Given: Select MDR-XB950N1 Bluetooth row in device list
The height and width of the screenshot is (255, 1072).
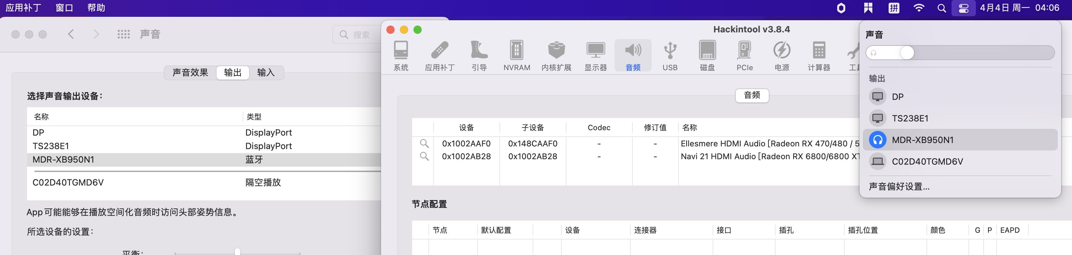Looking at the screenshot, I should [204, 160].
